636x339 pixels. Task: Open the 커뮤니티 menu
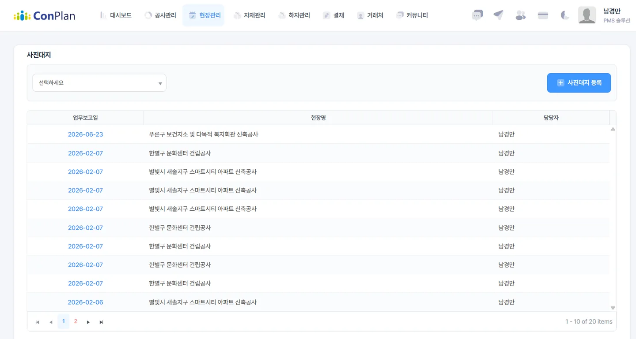point(412,15)
